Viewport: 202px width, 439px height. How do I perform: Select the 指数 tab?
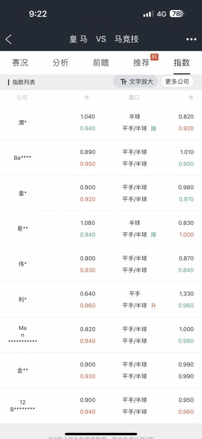pyautogui.click(x=181, y=63)
